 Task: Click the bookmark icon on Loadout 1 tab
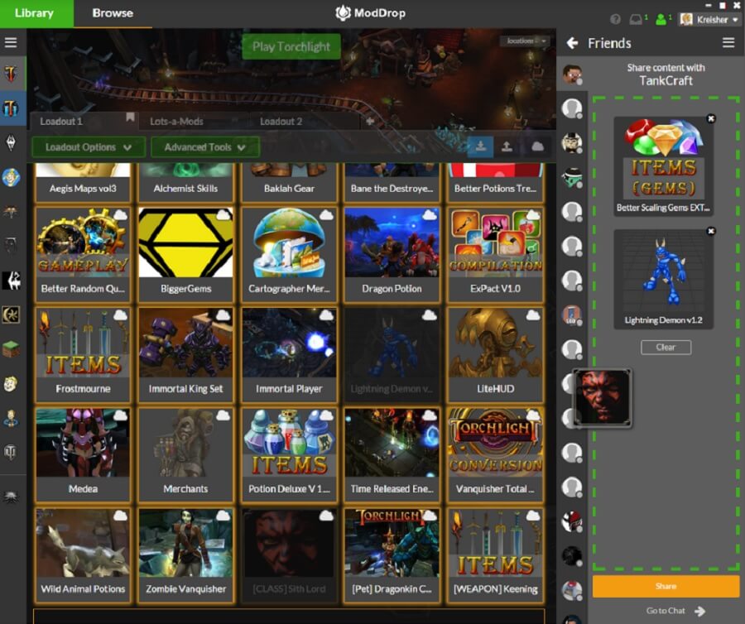pyautogui.click(x=130, y=118)
